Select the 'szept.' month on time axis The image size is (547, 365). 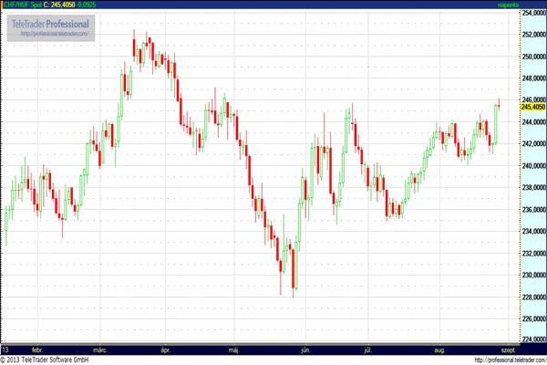[506, 349]
